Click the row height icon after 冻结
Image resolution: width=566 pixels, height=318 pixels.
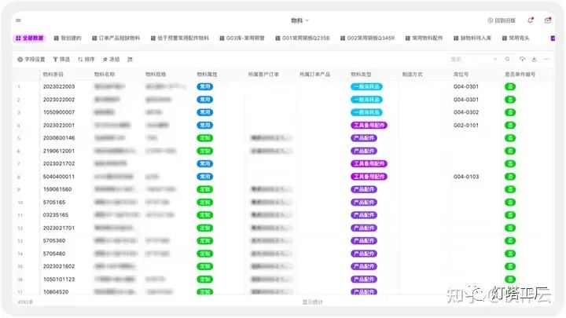pyautogui.click(x=130, y=59)
